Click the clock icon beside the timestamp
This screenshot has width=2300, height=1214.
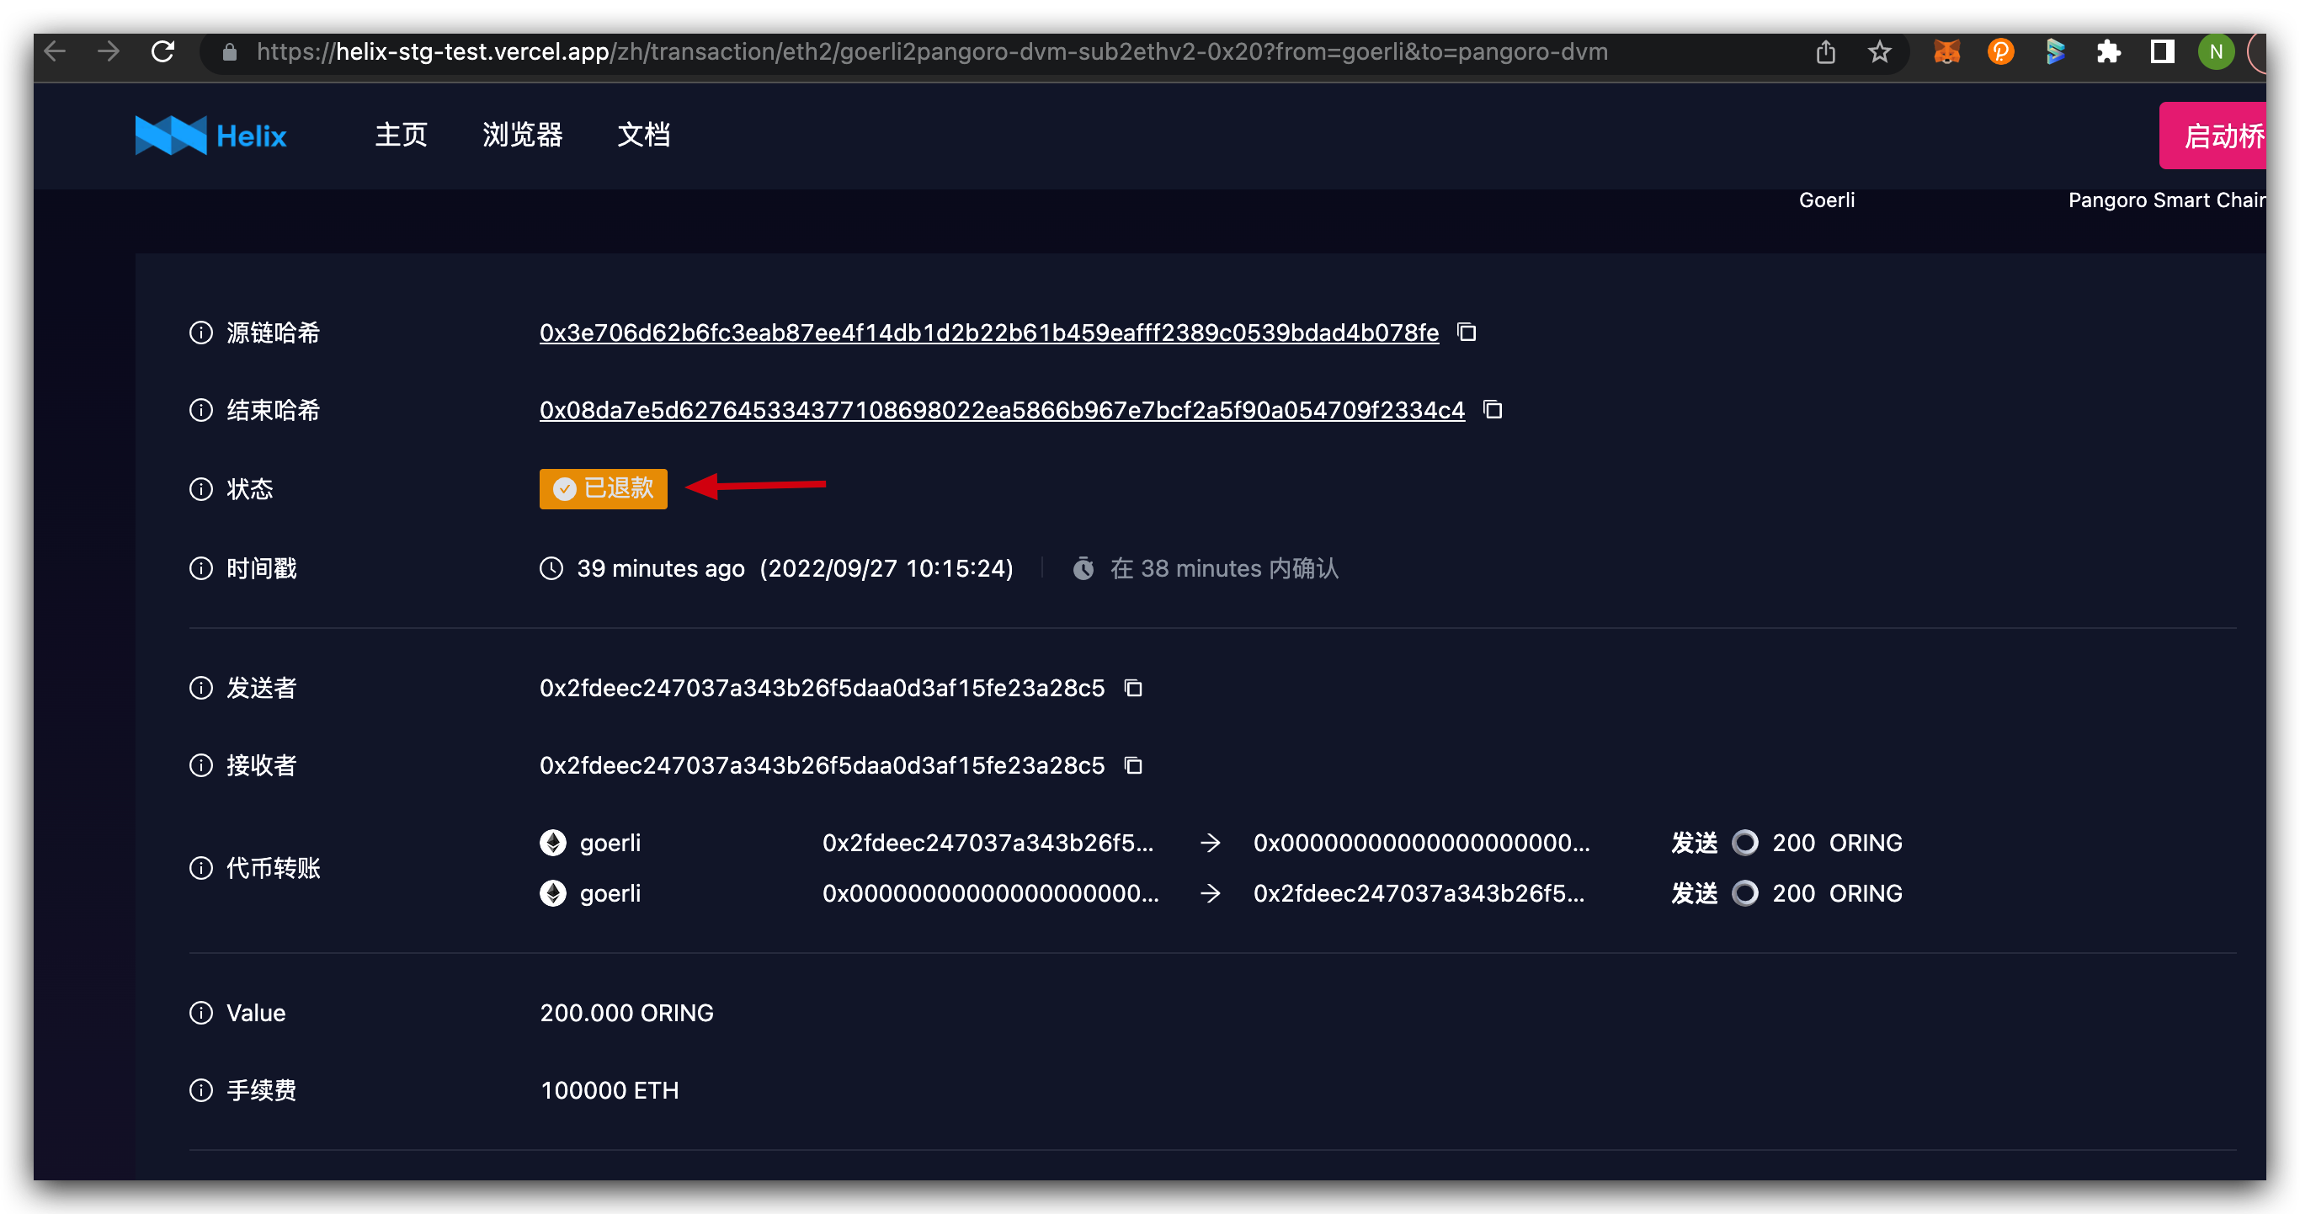tap(550, 567)
